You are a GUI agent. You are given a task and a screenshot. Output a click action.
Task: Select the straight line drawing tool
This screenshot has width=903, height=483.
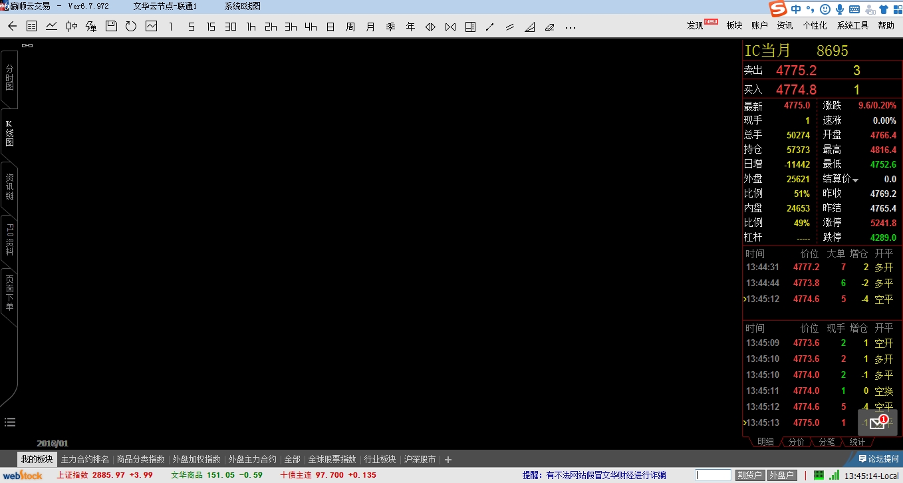[x=490, y=27]
